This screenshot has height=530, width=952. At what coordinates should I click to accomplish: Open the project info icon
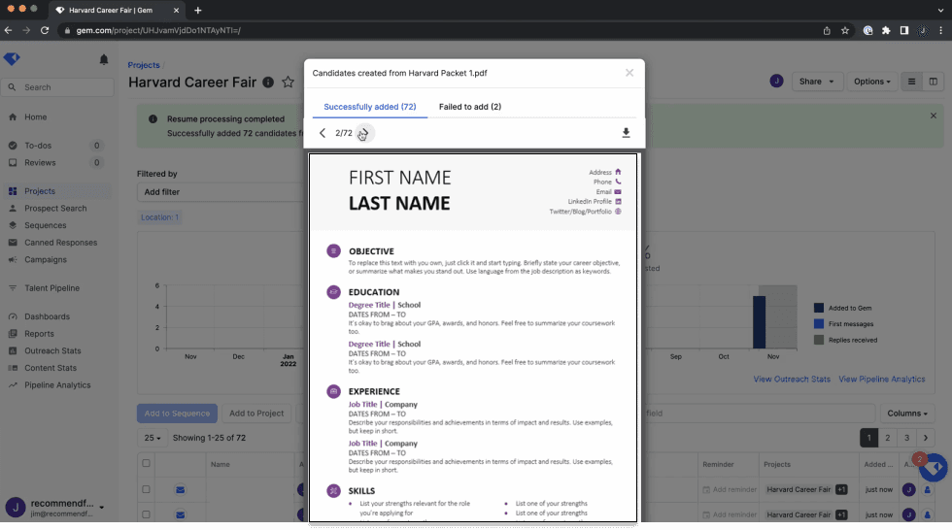268,83
